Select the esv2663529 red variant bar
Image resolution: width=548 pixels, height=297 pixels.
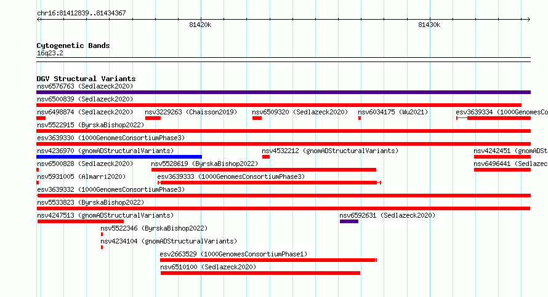click(x=268, y=260)
